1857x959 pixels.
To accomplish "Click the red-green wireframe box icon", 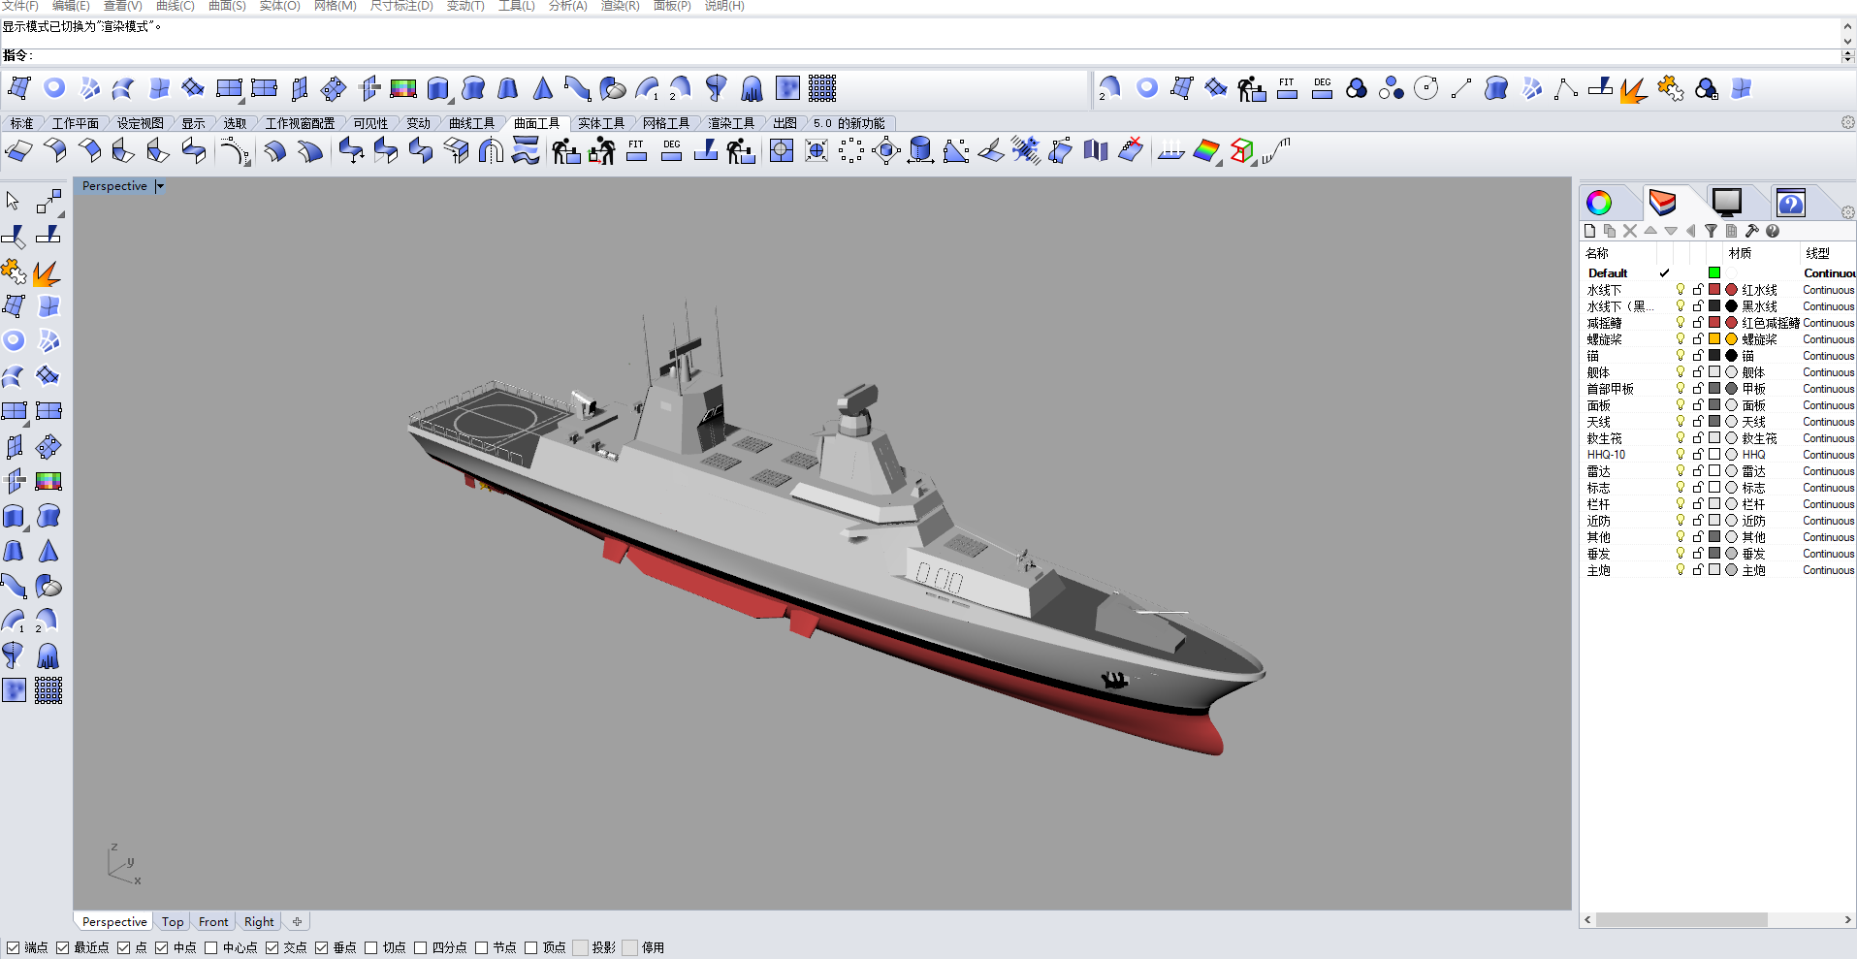I will pos(1242,151).
